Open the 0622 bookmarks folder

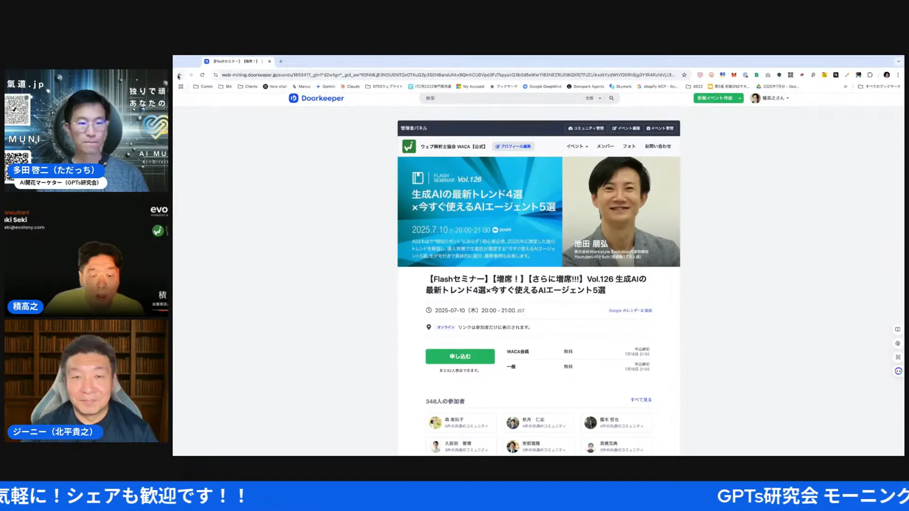click(694, 87)
